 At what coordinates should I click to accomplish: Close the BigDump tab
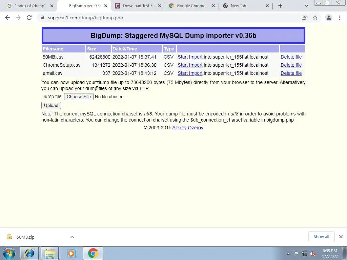106,6
